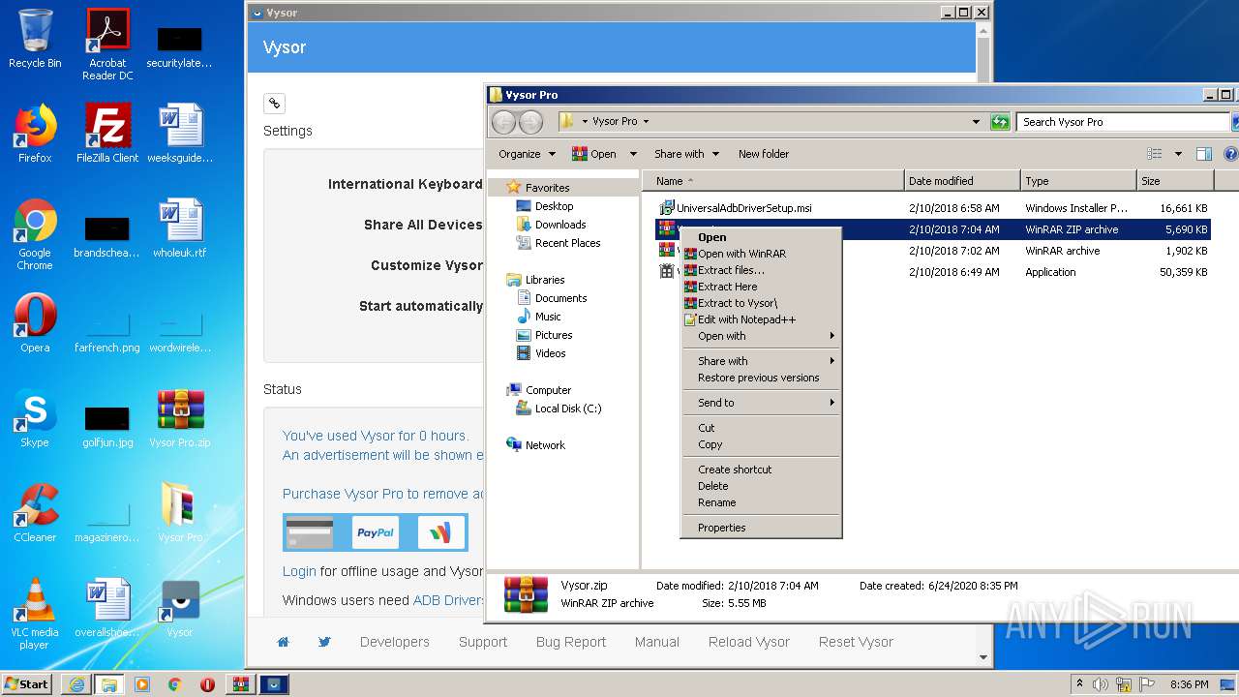Select Downloads in Favorites navigation pane

(560, 225)
